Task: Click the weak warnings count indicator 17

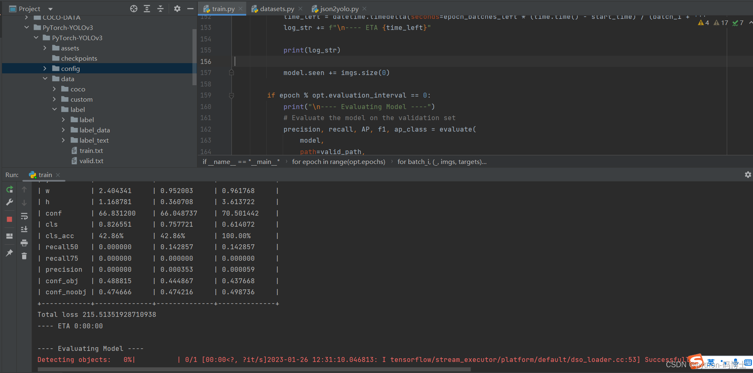Action: (x=721, y=23)
